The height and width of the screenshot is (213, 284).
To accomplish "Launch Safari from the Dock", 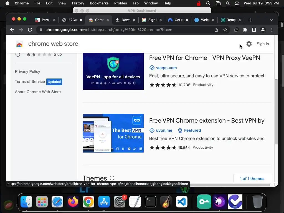I will click(57, 201).
